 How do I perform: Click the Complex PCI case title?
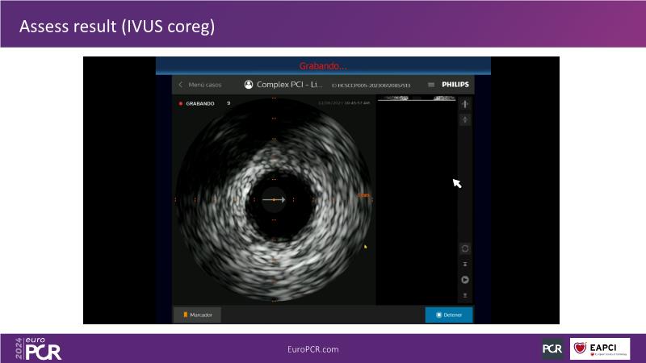tap(290, 85)
